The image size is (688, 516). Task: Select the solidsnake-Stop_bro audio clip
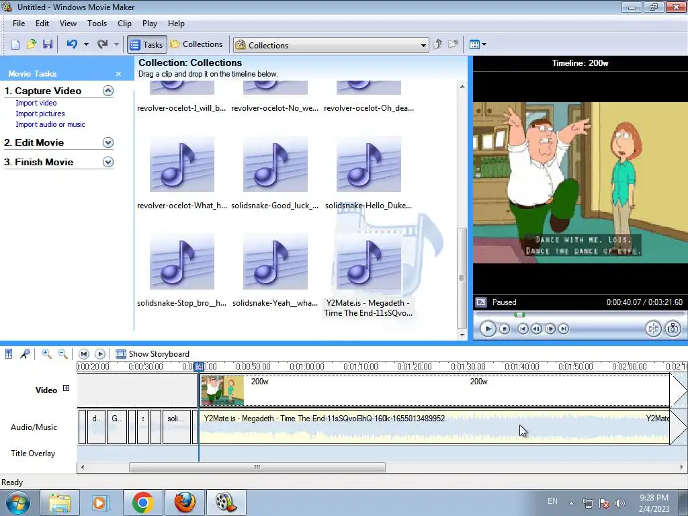[x=182, y=271]
